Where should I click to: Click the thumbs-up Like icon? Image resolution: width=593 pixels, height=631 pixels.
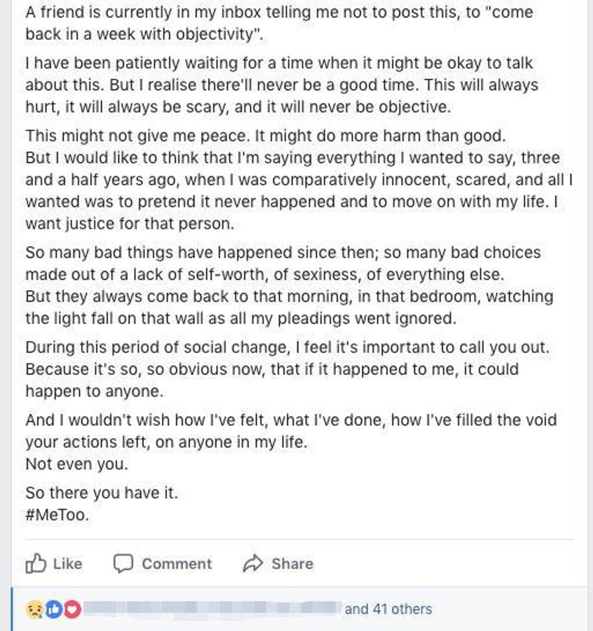tap(36, 563)
